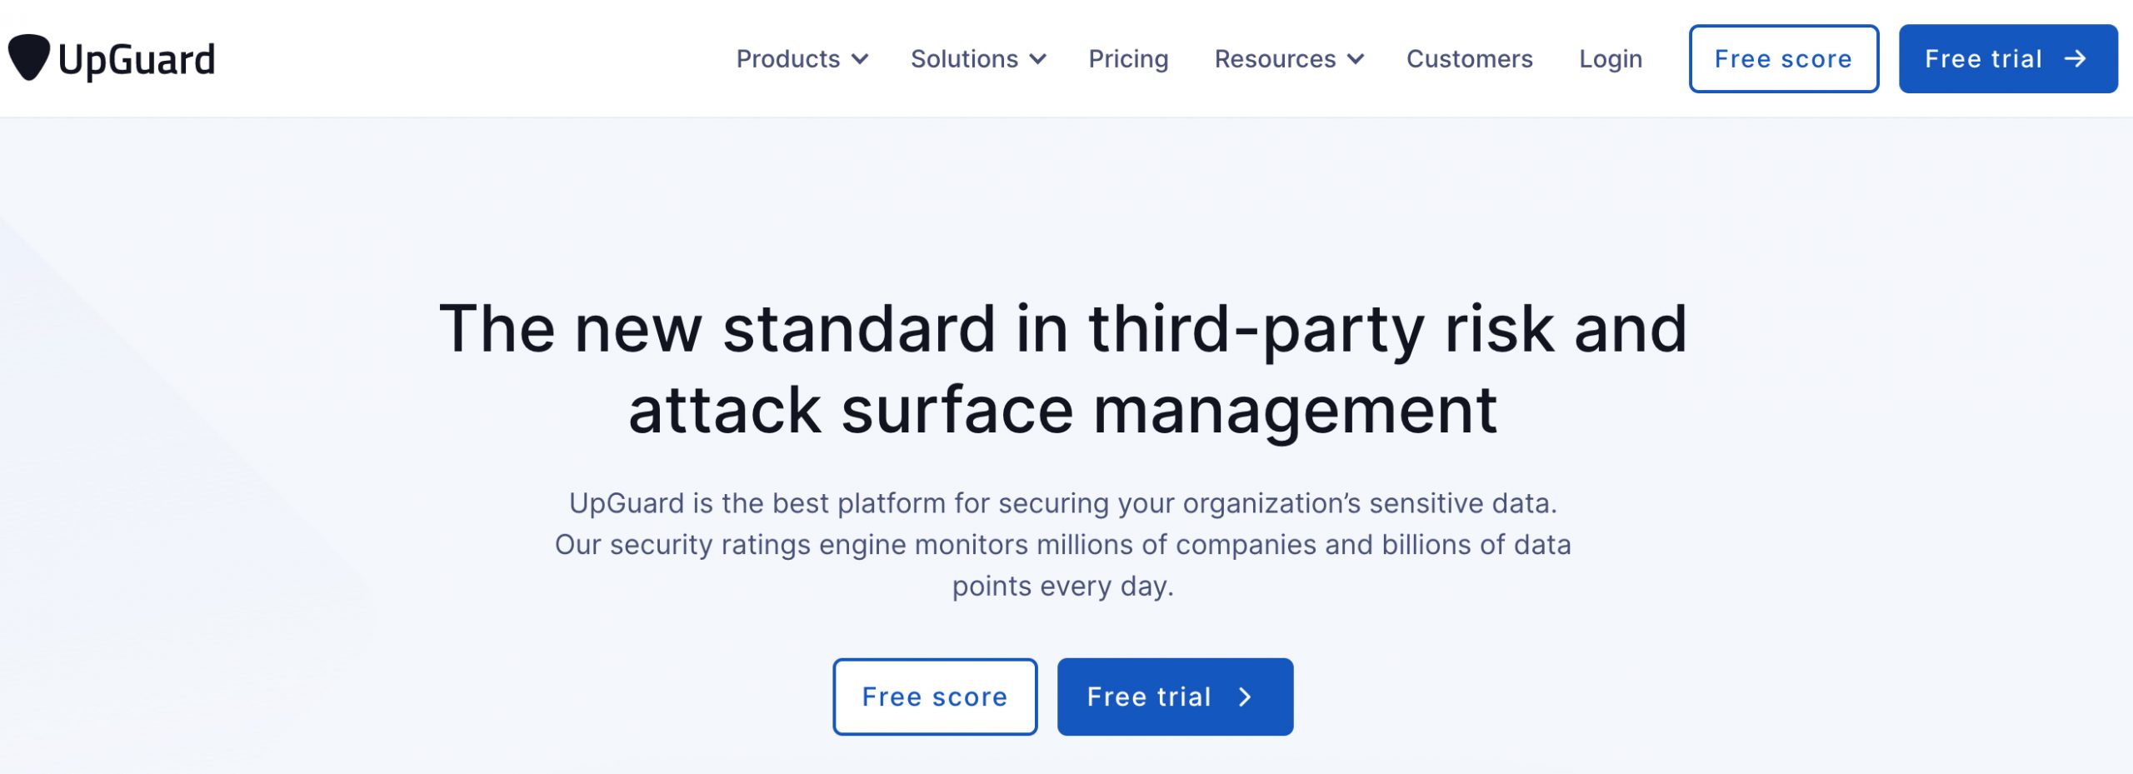2133x774 pixels.
Task: Expand the chevron next to Products
Action: click(x=860, y=59)
